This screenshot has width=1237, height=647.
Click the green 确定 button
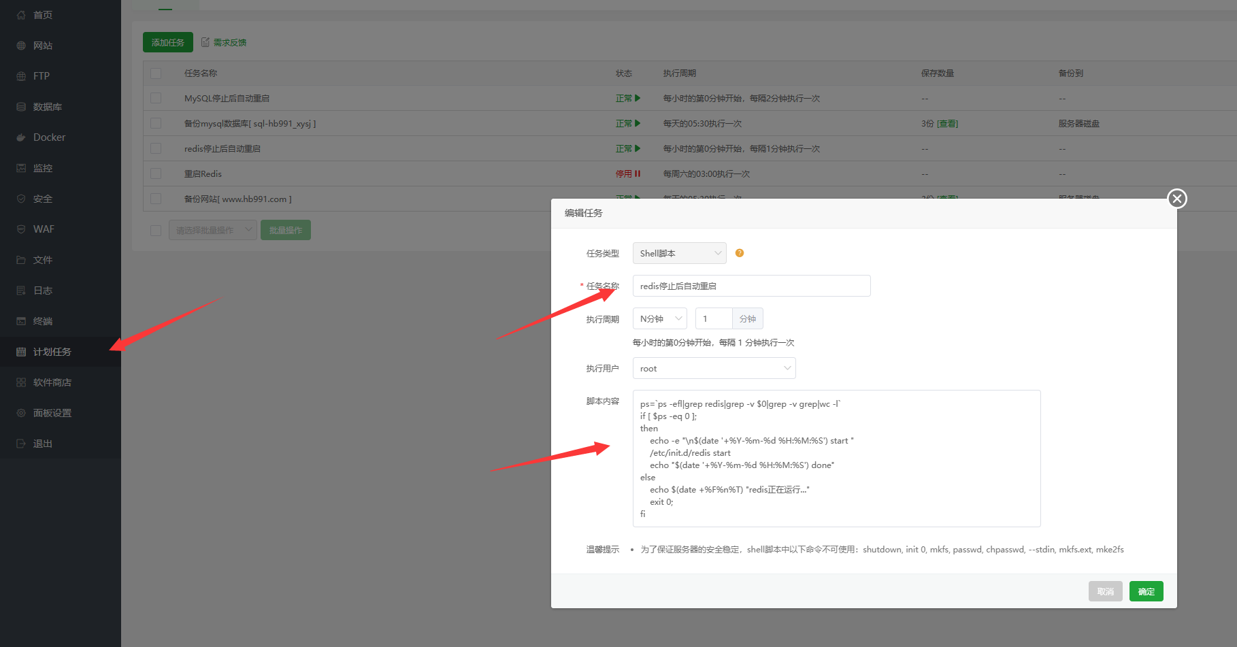click(1146, 591)
